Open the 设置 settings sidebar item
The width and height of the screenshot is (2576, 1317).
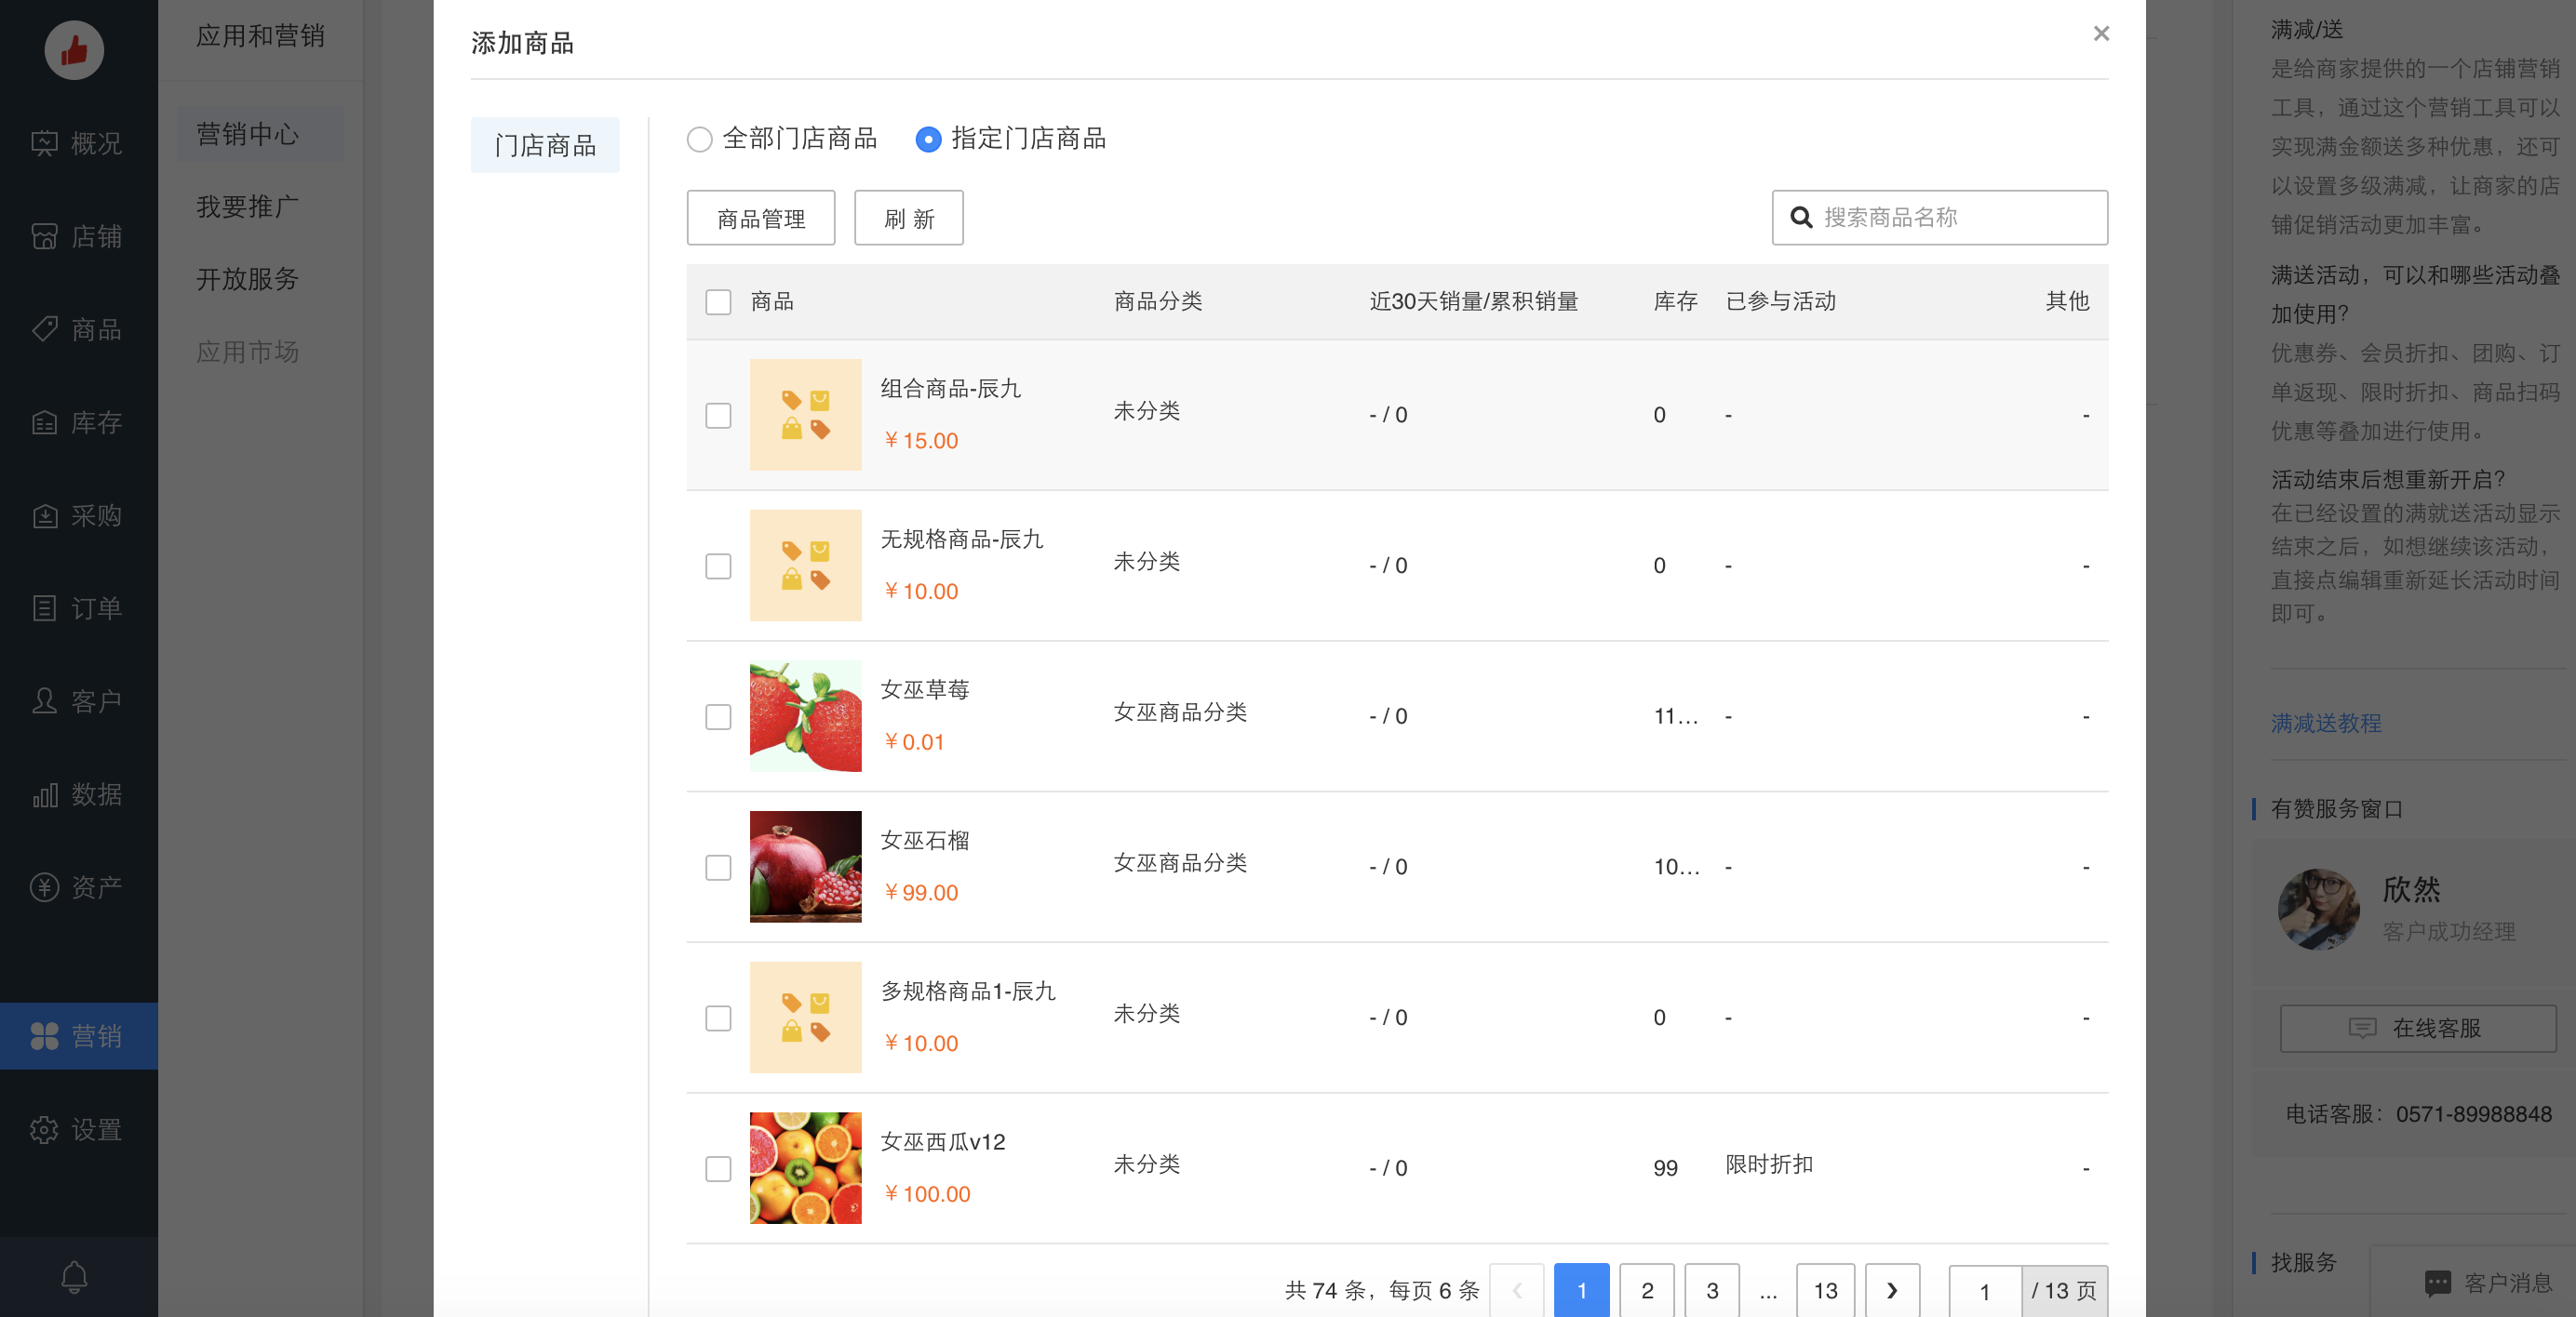(78, 1129)
